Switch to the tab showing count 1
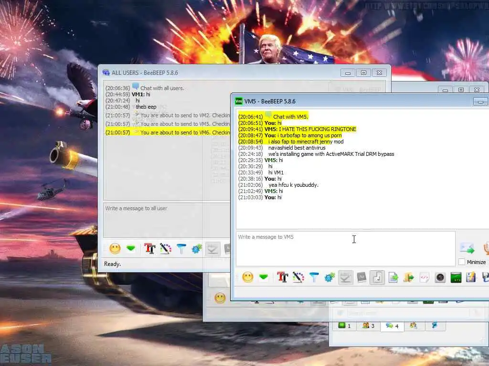 pyautogui.click(x=345, y=325)
